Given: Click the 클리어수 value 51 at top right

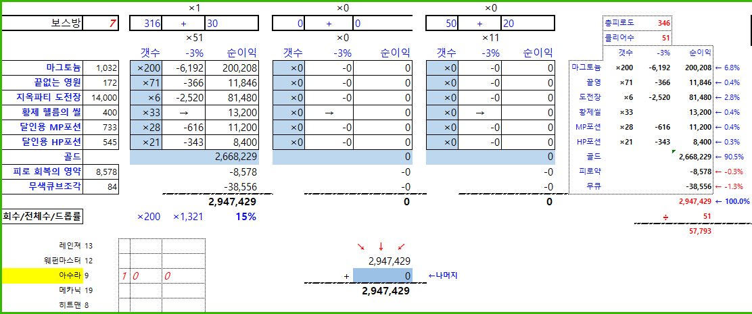Looking at the screenshot, I should [x=665, y=38].
